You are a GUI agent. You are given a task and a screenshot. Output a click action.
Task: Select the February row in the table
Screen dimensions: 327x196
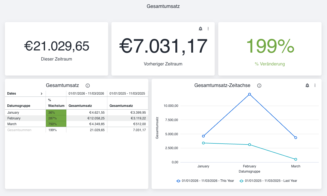pos(14,118)
